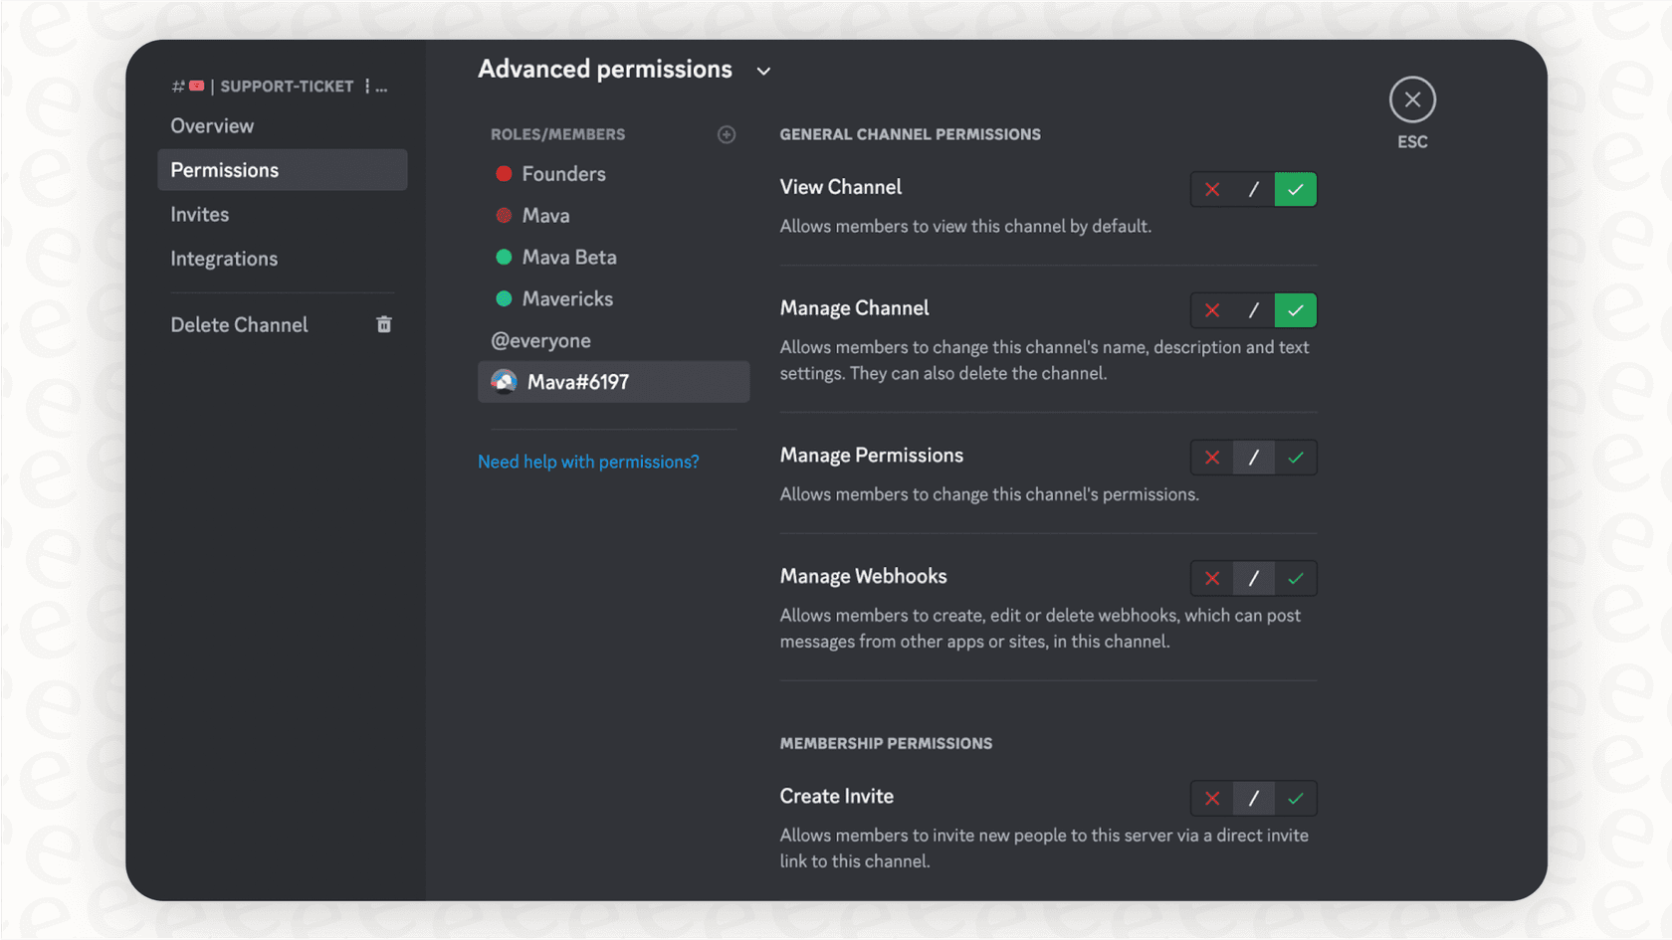Allow the Manage Permissions permission
Image resolution: width=1672 pixels, height=940 pixels.
[1295, 458]
